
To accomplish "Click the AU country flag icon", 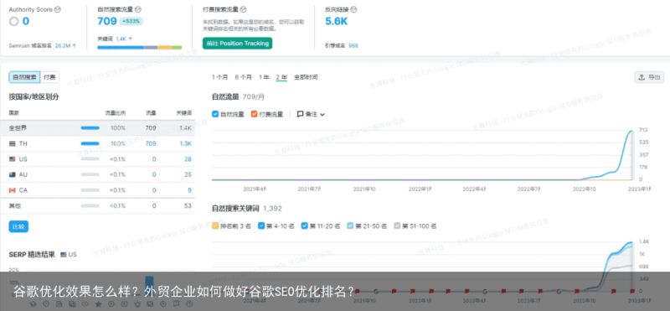I will [12, 174].
